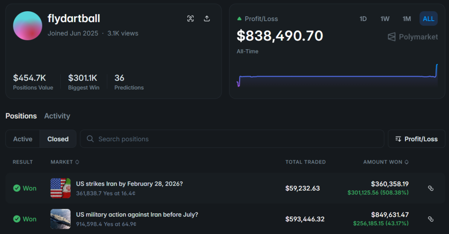The width and height of the screenshot is (449, 234).
Task: Click the flydartball profile avatar
Action: point(27,26)
